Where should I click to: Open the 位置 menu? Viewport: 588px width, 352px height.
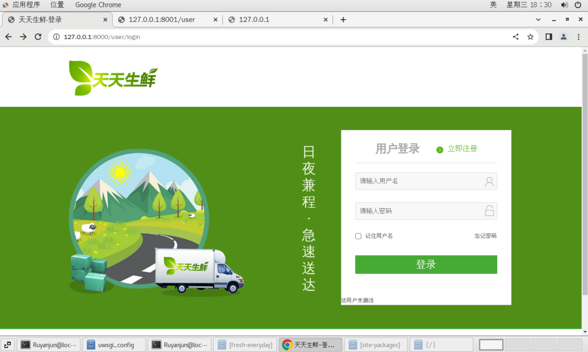[x=57, y=4]
